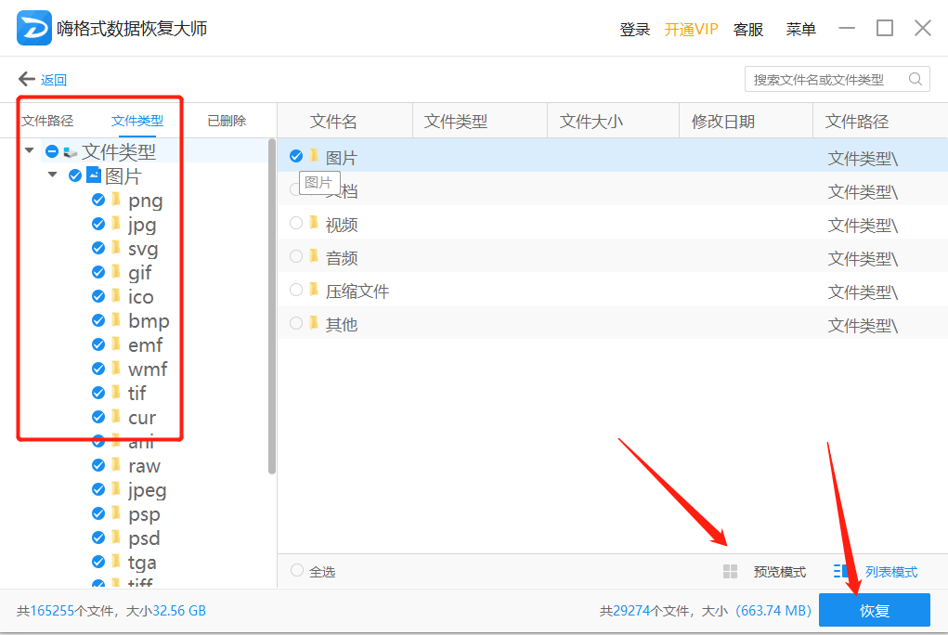
Task: Click the tree panel vertical scrollbar
Action: (x=271, y=306)
